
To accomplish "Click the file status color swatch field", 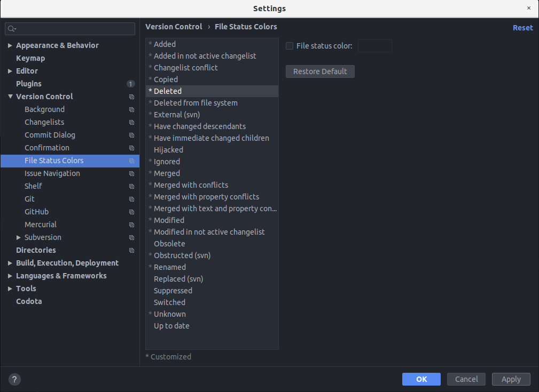I will (374, 46).
